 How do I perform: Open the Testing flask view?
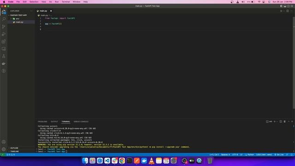click(x=4, y=56)
